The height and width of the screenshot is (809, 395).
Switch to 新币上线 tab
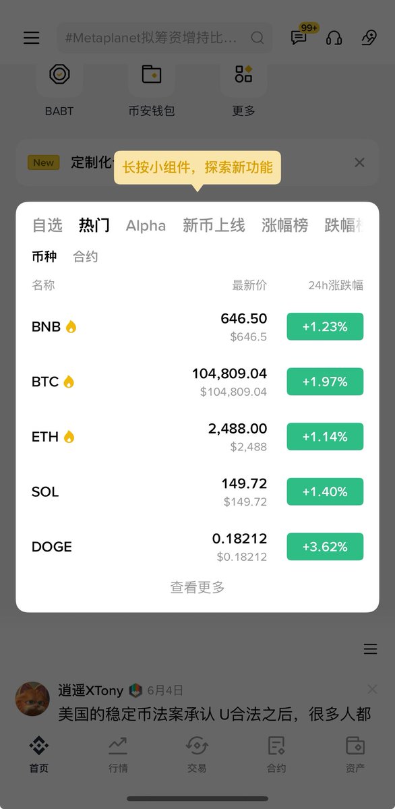pos(214,225)
